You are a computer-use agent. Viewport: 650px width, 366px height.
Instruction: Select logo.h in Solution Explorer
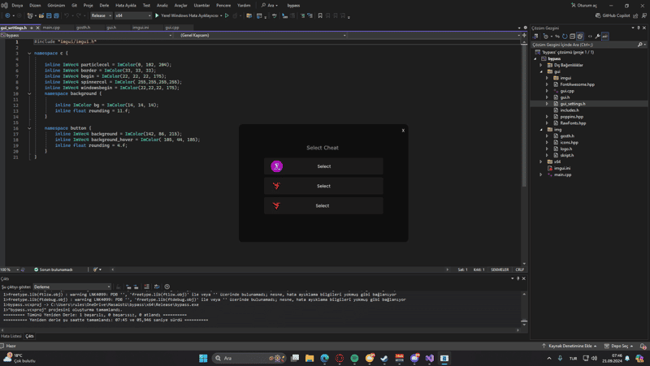pyautogui.click(x=565, y=149)
